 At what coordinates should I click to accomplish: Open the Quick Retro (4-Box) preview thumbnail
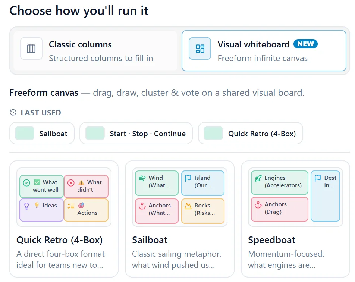[x=64, y=197]
